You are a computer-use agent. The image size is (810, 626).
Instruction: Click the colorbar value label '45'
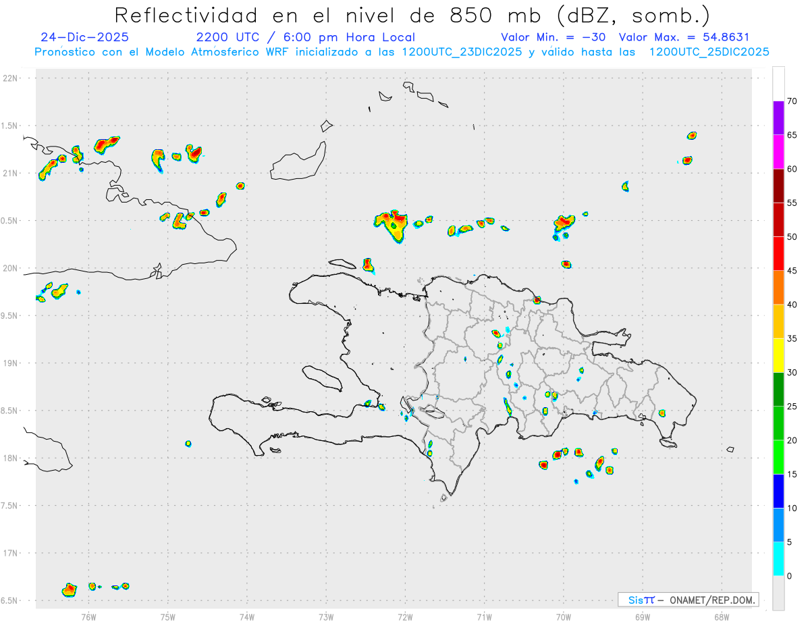point(792,271)
